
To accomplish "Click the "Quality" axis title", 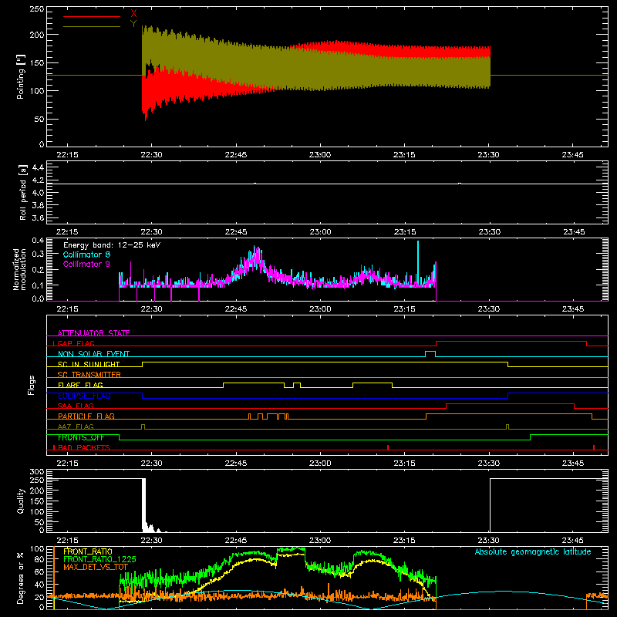I will pyautogui.click(x=21, y=501).
